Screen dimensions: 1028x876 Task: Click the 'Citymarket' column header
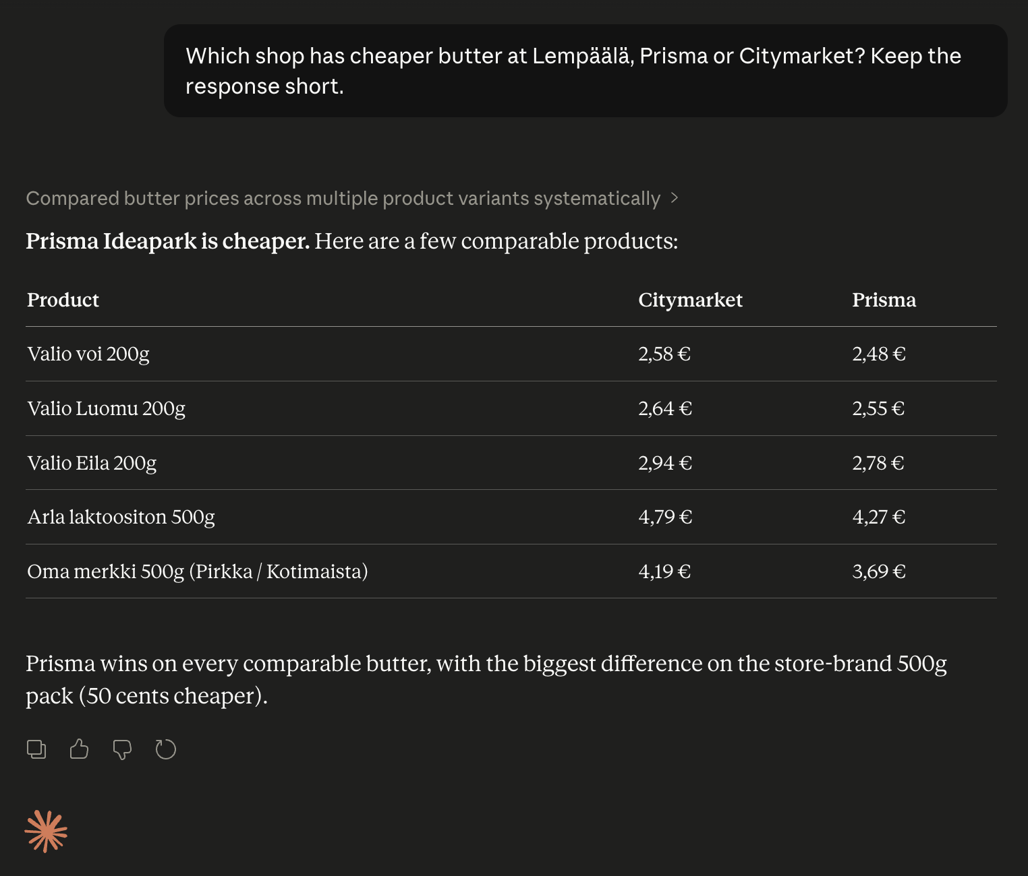click(690, 300)
